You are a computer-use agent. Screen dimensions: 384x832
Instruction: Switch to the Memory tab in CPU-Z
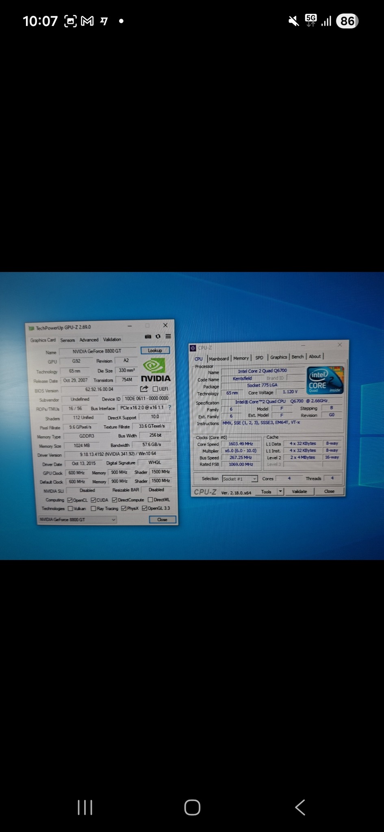tap(241, 358)
